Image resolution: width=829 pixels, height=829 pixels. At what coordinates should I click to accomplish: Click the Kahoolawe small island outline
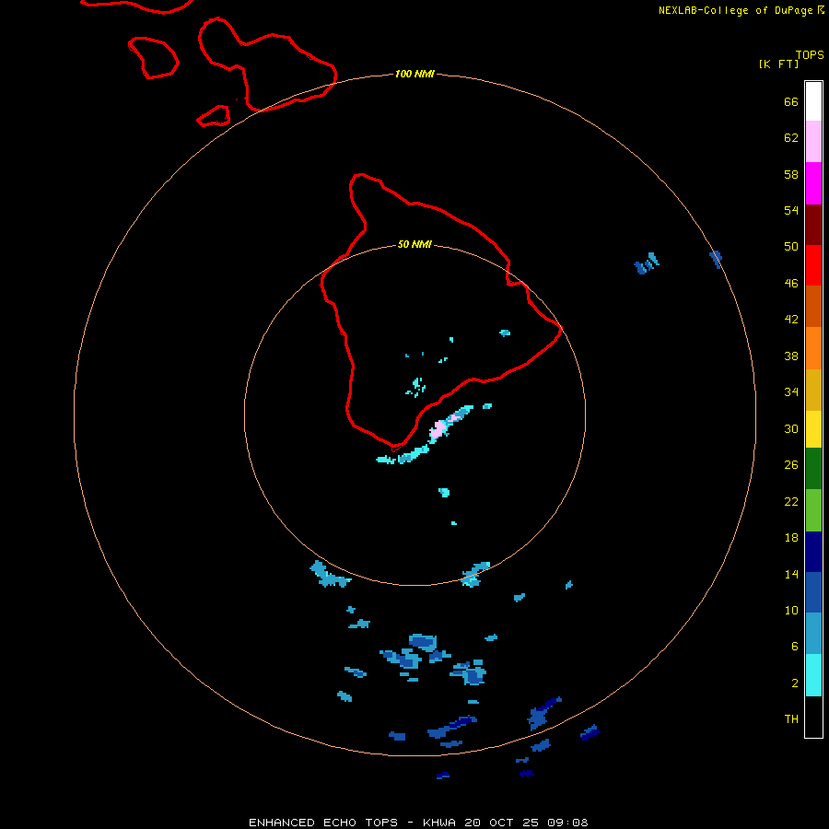point(214,116)
